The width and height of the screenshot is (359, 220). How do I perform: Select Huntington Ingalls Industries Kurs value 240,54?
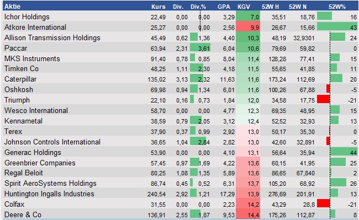[x=157, y=194]
